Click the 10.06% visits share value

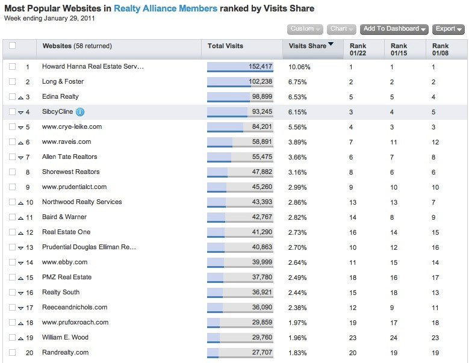[x=299, y=67]
